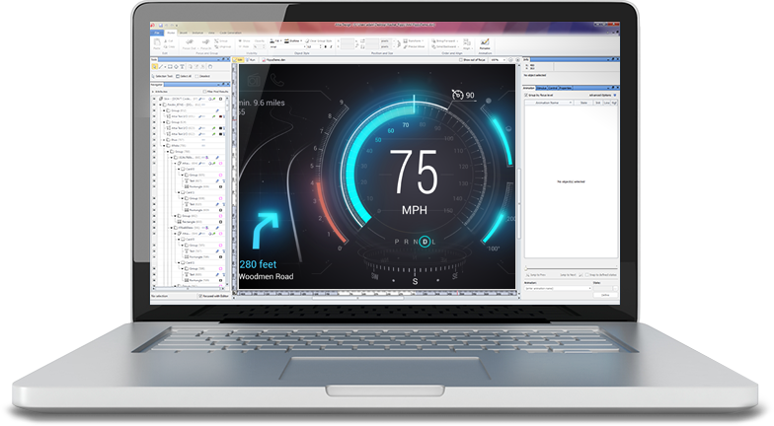The image size is (774, 426).
Task: Click Send Backward in ribbon
Action: (x=444, y=47)
